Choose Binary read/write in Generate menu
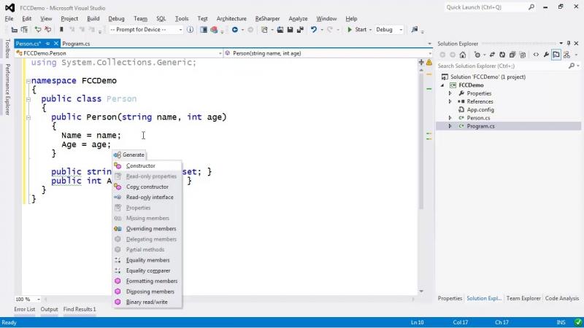 coord(147,302)
